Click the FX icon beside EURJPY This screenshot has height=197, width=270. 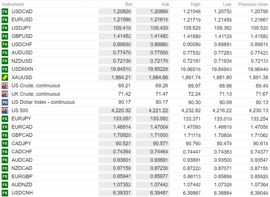[5, 119]
